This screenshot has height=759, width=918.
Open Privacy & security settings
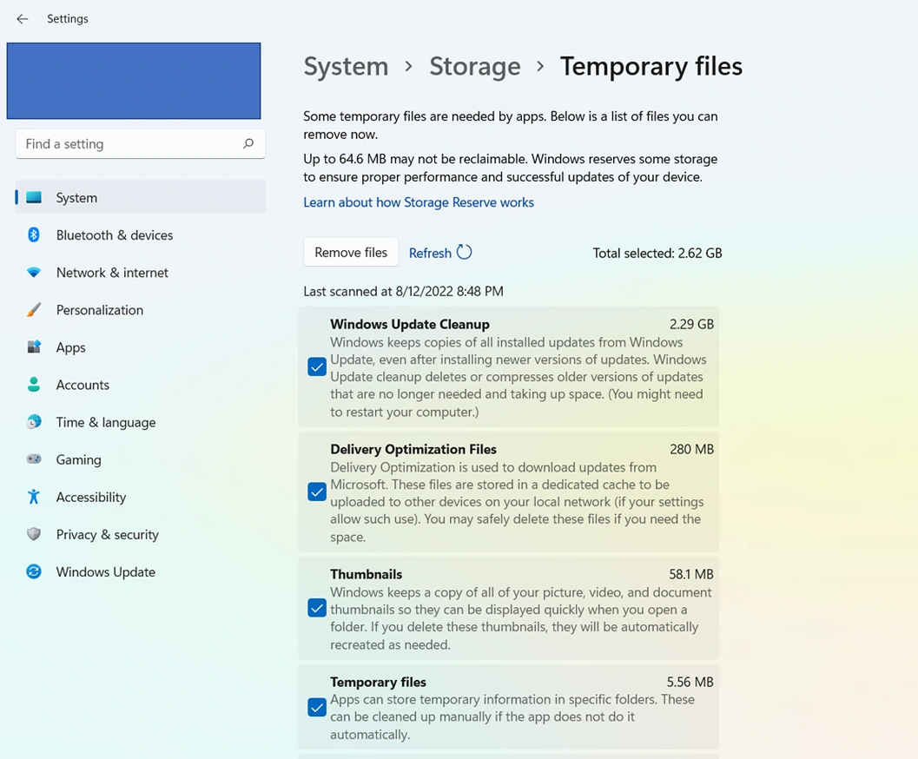pyautogui.click(x=141, y=534)
